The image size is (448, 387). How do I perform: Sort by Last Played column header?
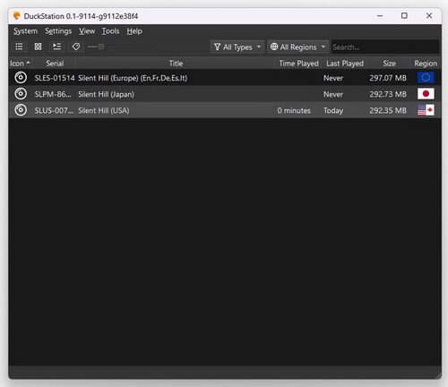click(345, 64)
